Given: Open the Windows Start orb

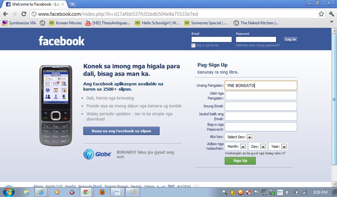Looking at the screenshot, I should click(x=9, y=192).
